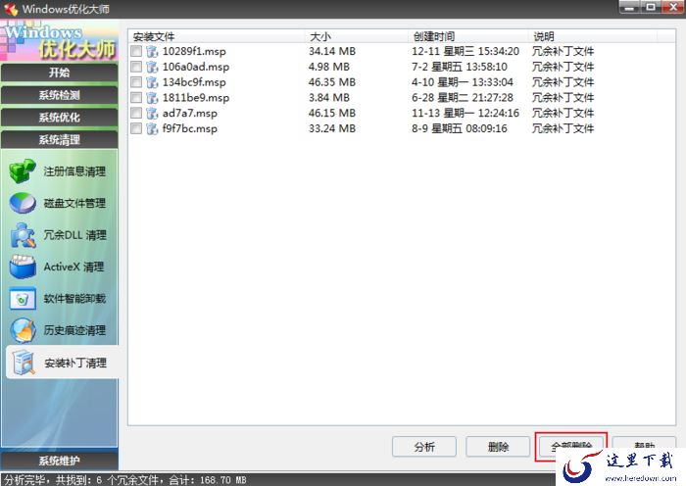Expand the 系统维护 sidebar section
The image size is (686, 486).
pyautogui.click(x=59, y=461)
